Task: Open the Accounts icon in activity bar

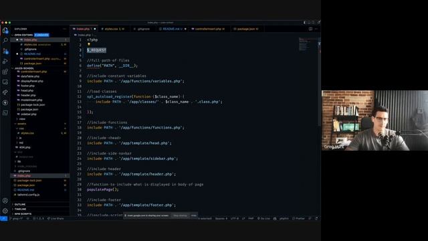Action: point(5,201)
